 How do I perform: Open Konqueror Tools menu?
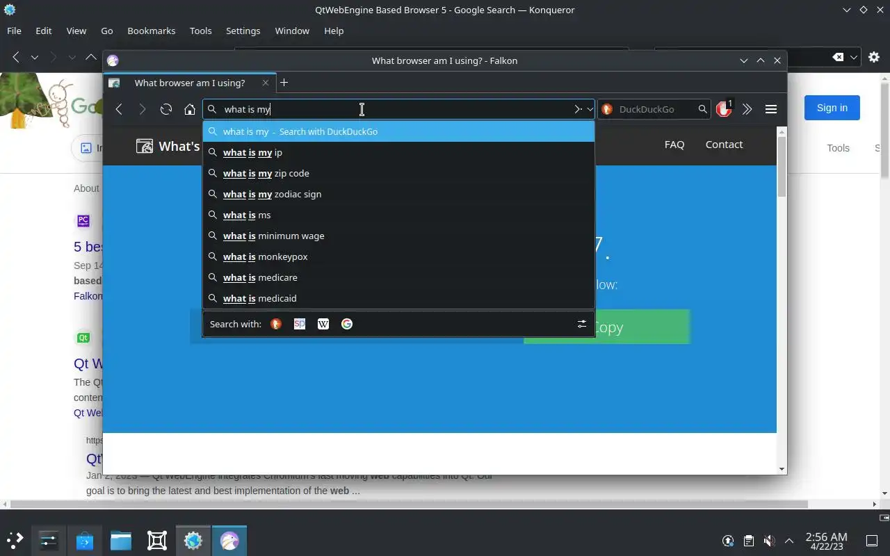[201, 31]
